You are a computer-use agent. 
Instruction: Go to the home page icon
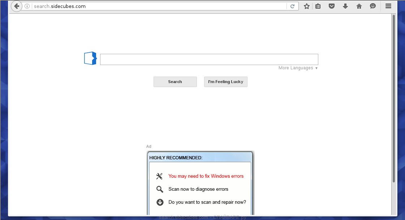[x=359, y=6]
